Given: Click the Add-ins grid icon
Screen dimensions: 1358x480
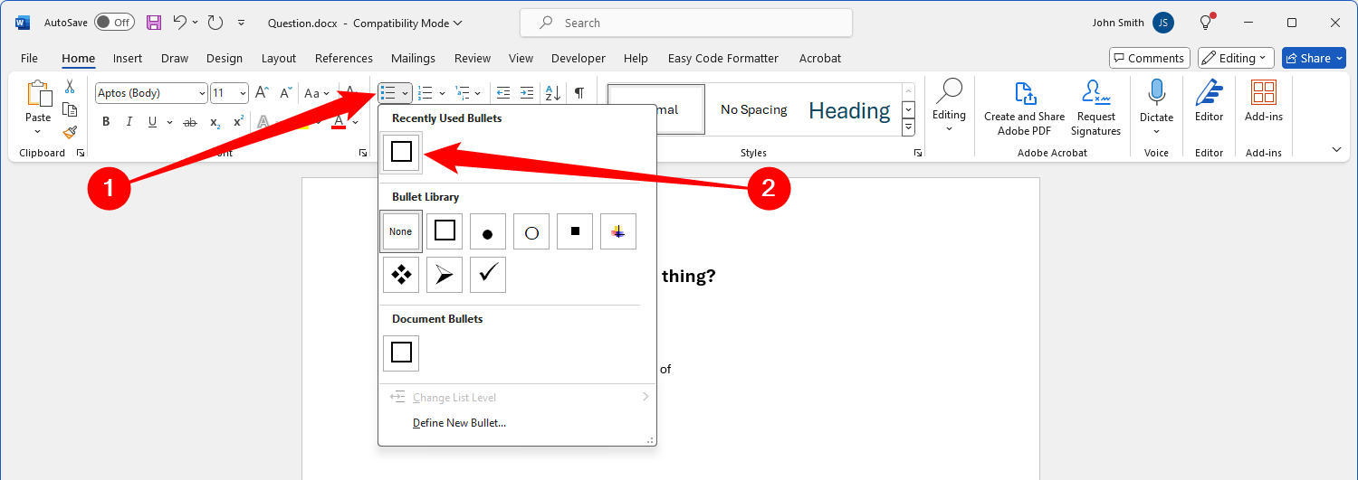Looking at the screenshot, I should click(x=1263, y=93).
